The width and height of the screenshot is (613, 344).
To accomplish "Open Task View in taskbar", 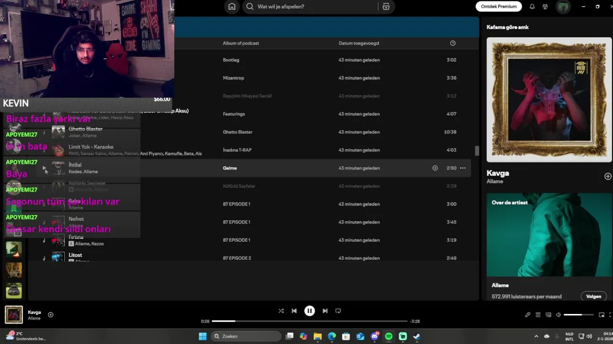I will tap(289, 336).
